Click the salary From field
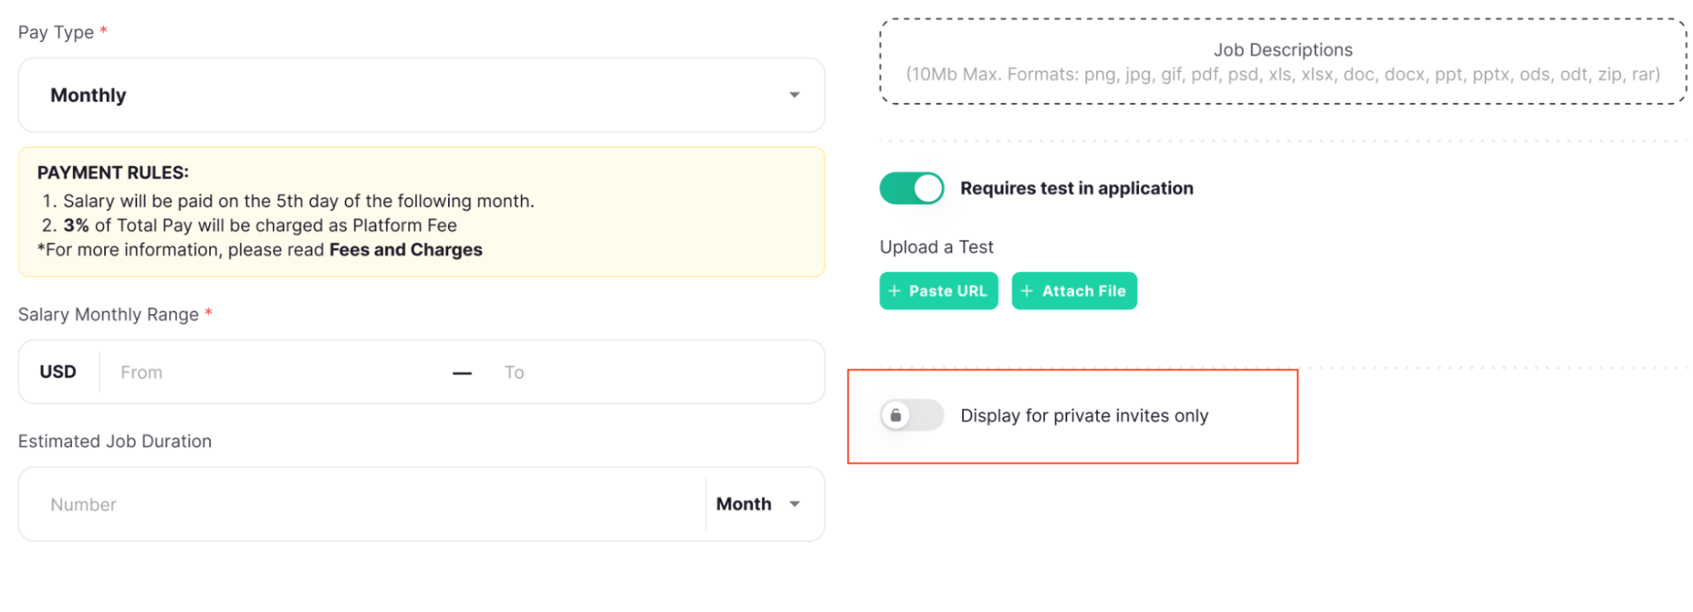This screenshot has width=1693, height=612. (x=279, y=372)
